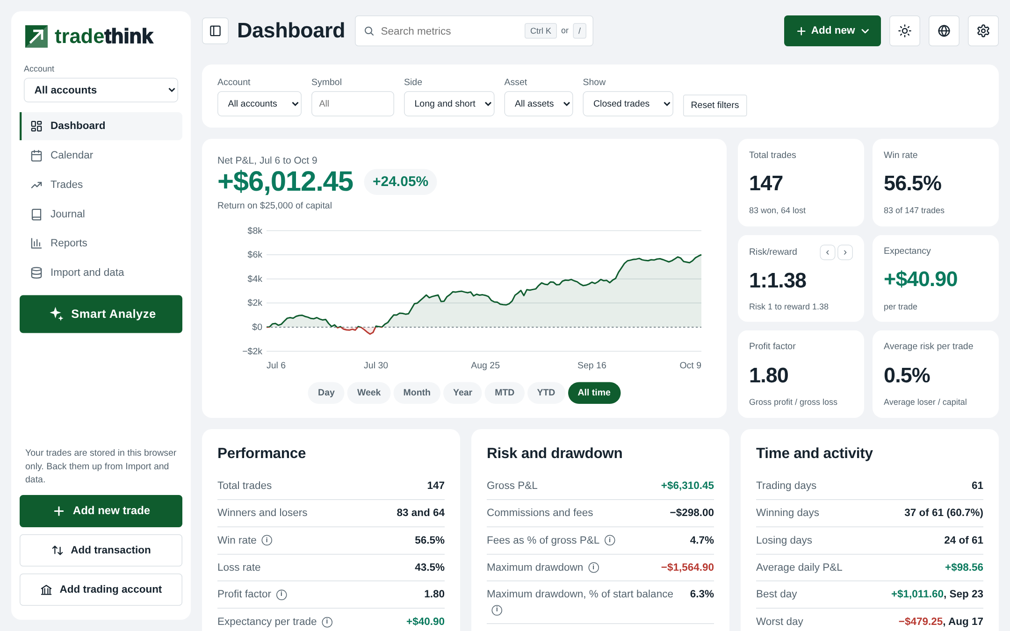Select the YTD chart range
Screen dimensions: 1010x631
click(x=546, y=393)
